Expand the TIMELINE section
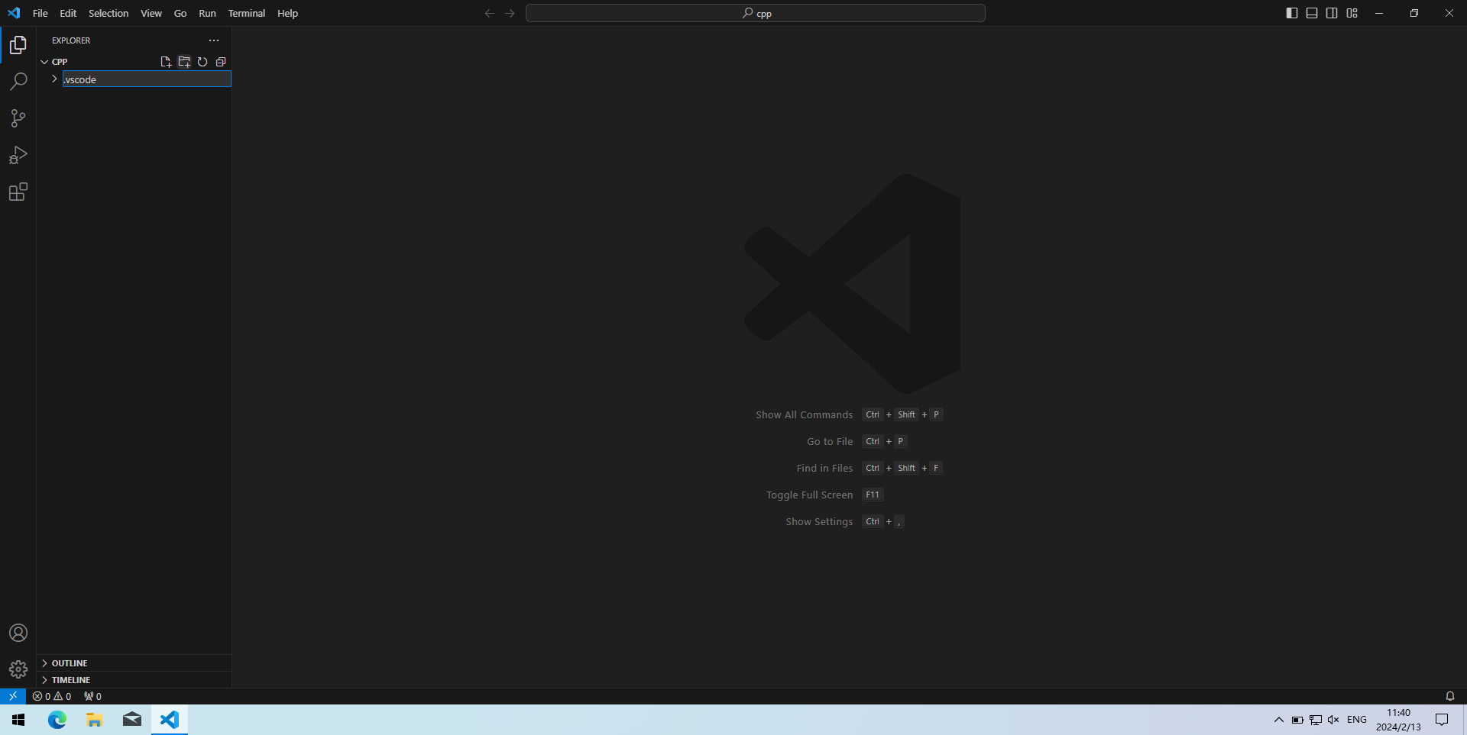 pyautogui.click(x=134, y=680)
